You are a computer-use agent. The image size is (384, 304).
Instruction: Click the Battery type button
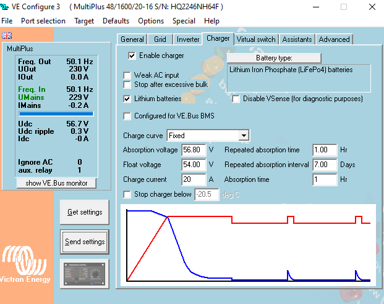274,58
